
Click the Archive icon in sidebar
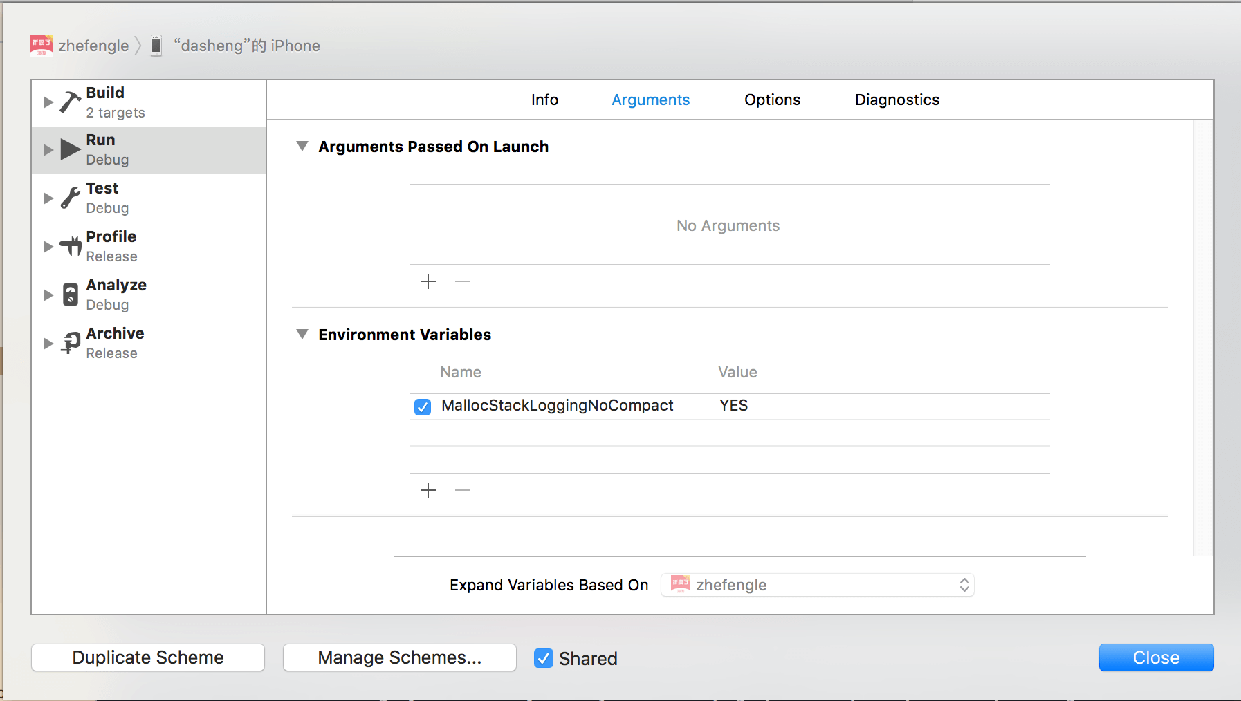(70, 343)
